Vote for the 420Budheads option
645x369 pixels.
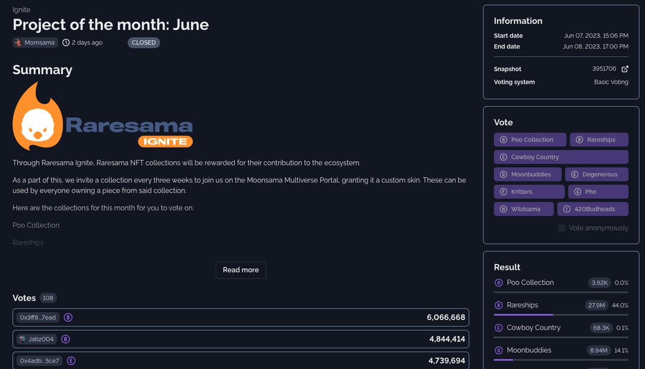(593, 208)
